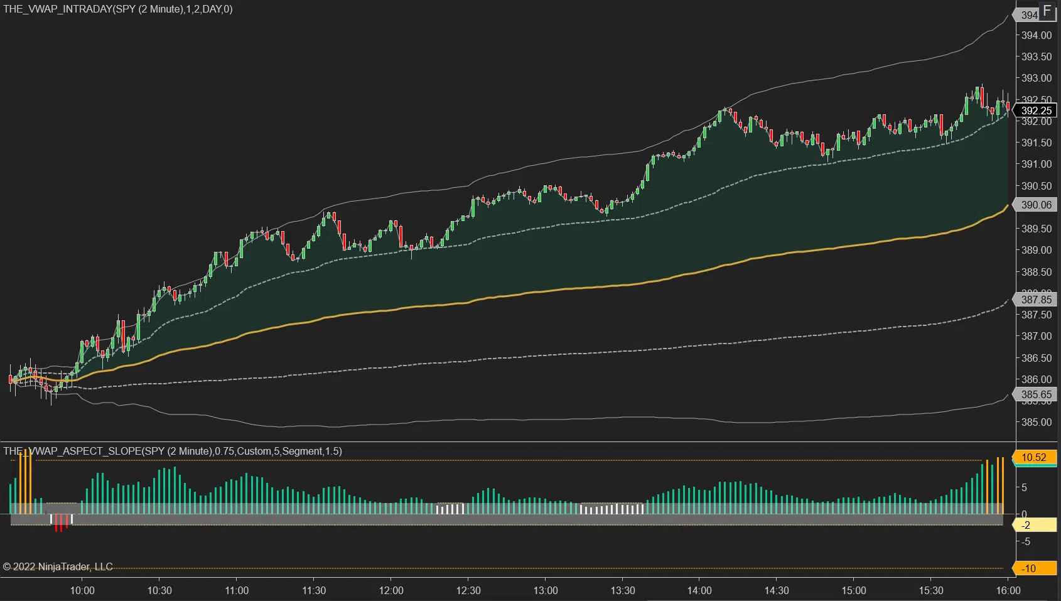Click the 11:30 time axis label
The image size is (1061, 601).
[x=314, y=590]
